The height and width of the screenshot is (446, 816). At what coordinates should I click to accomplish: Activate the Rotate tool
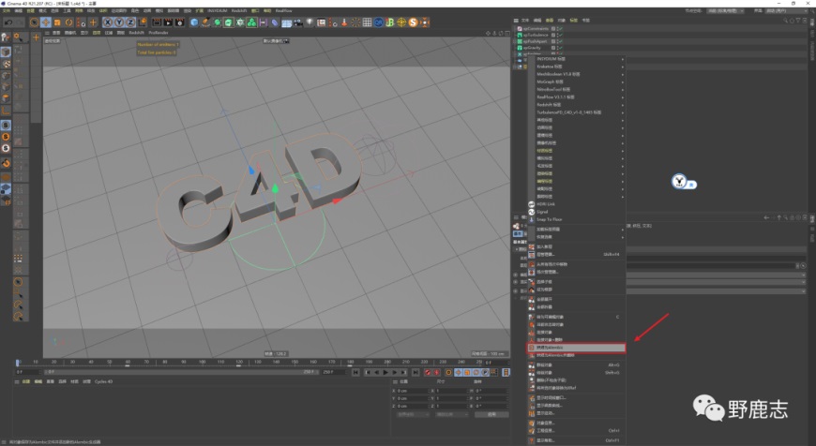coord(68,22)
